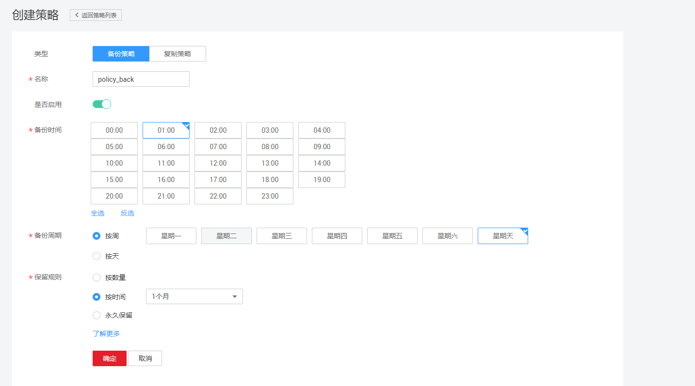The height and width of the screenshot is (386, 695).
Task: Select 星期五 as backup day
Action: tap(392, 236)
